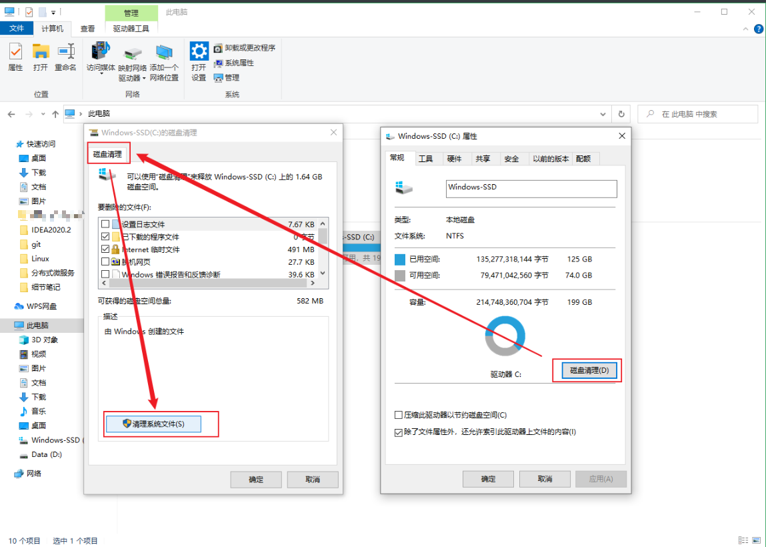Check 脱机网页 checkbox in file list
Screen dimensions: 766x547
[105, 262]
